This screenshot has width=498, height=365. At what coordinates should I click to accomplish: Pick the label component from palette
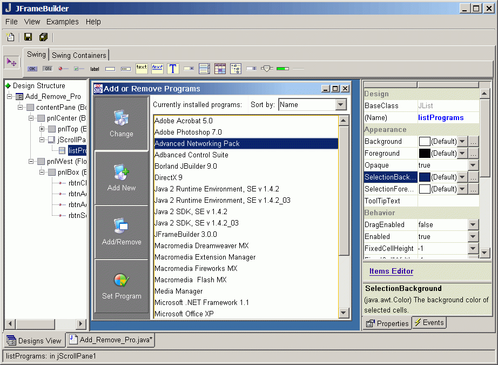pos(95,69)
